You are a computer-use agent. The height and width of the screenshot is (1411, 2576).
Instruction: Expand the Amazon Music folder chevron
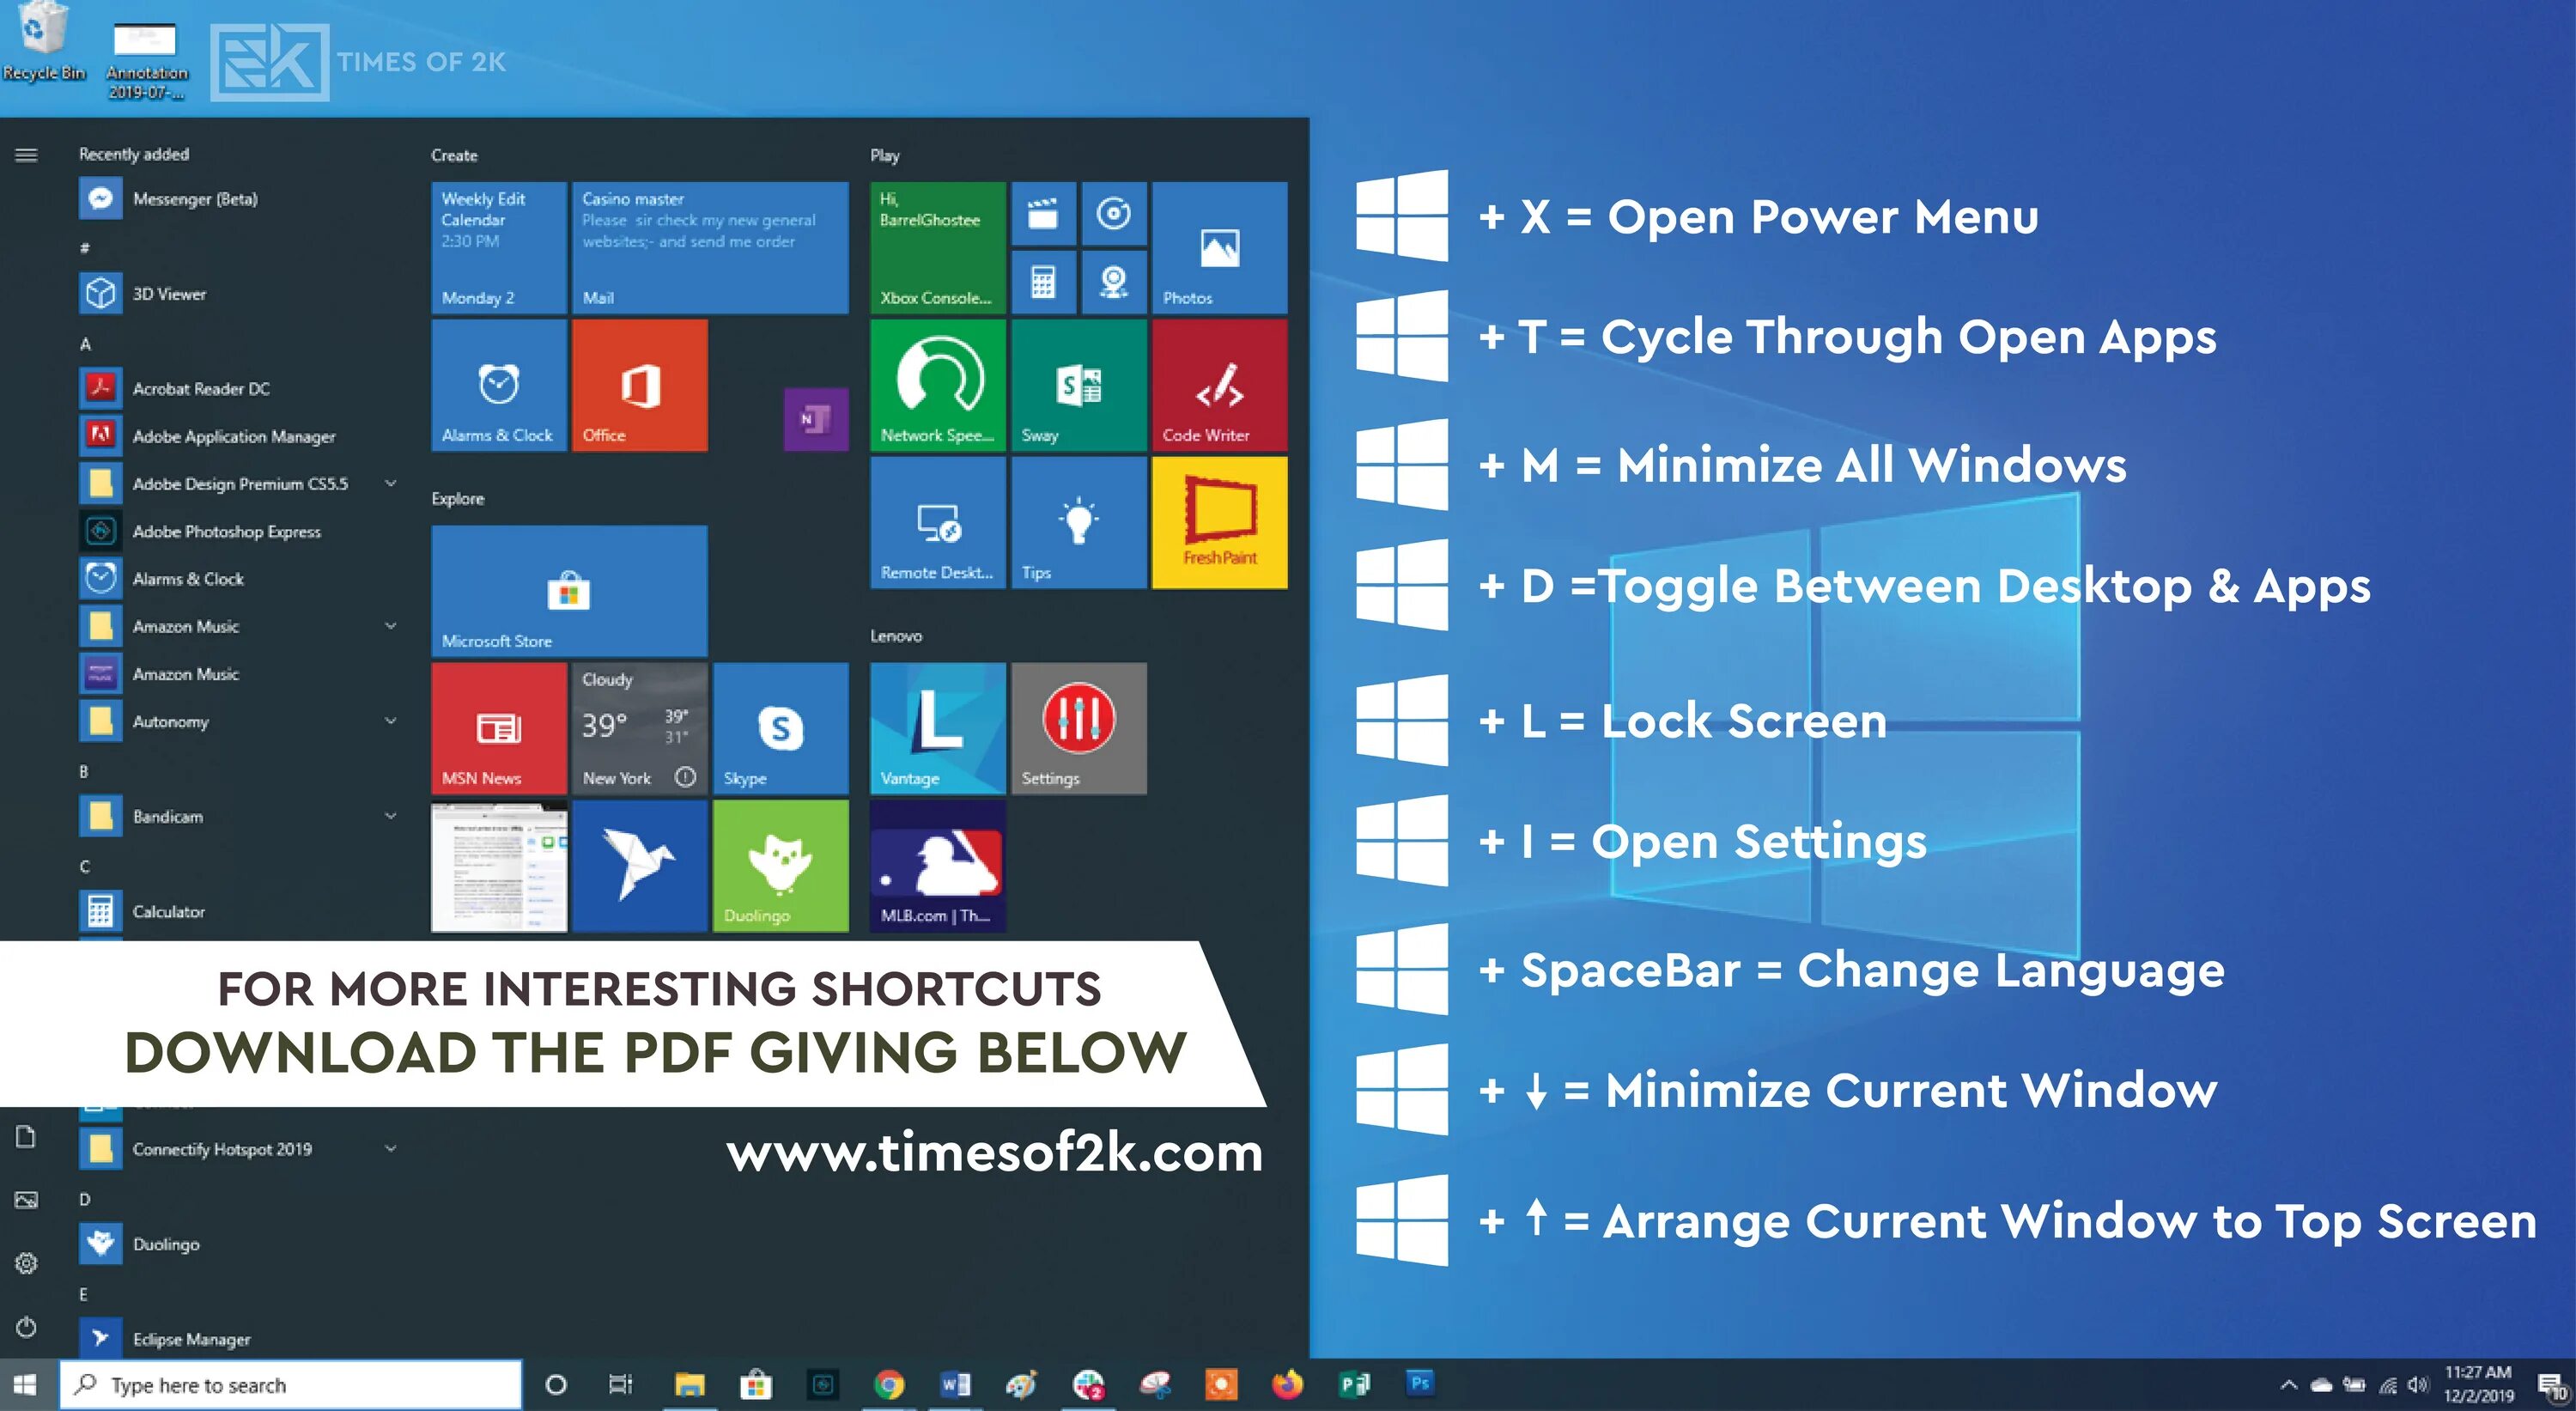click(391, 626)
